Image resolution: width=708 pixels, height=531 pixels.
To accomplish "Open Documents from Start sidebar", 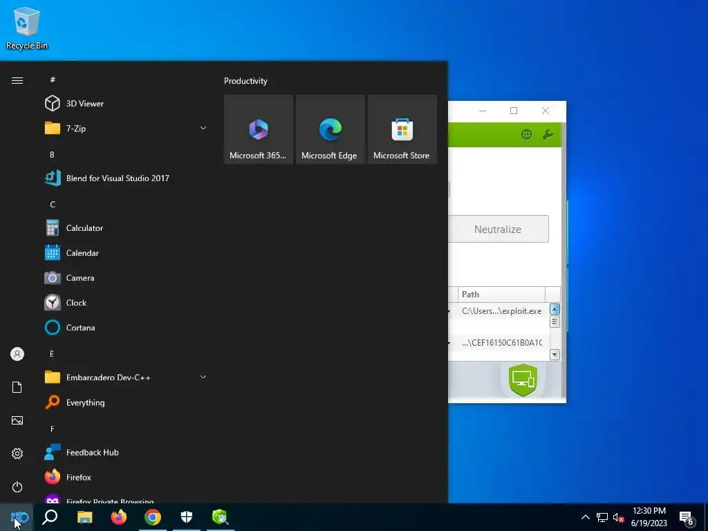I will coord(17,387).
